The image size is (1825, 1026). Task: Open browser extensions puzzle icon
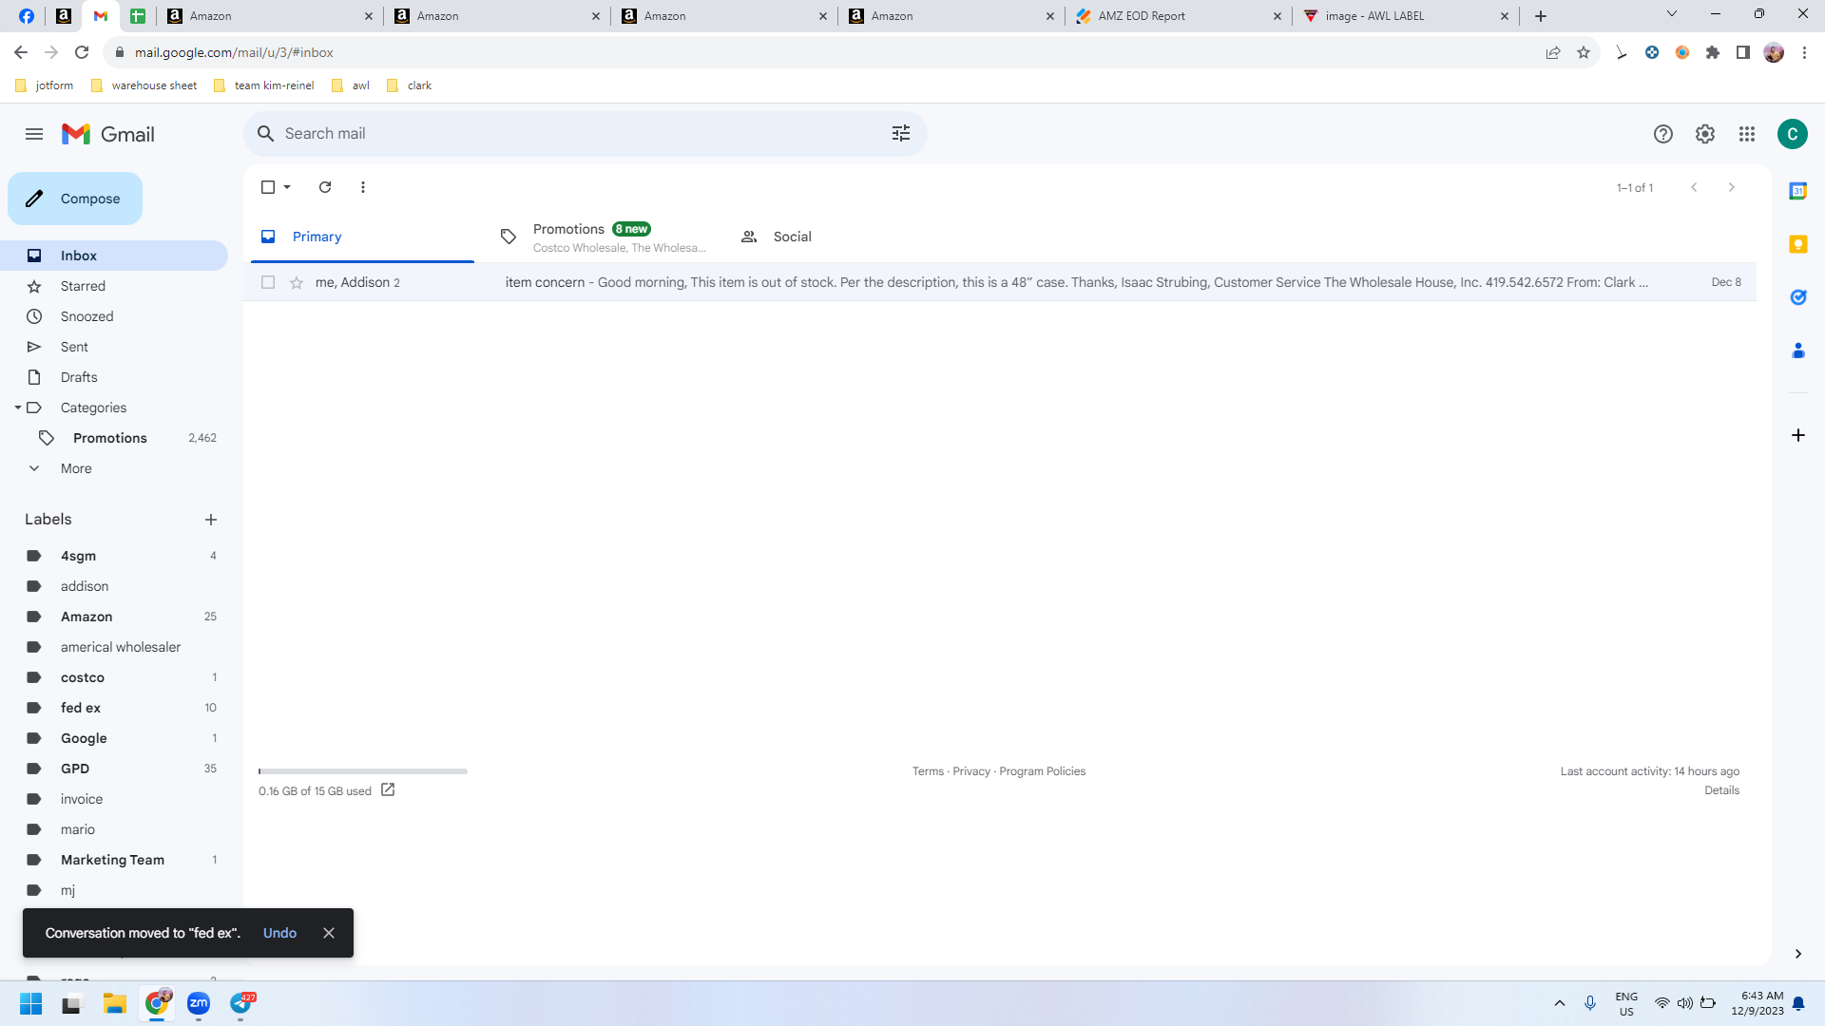(x=1713, y=52)
